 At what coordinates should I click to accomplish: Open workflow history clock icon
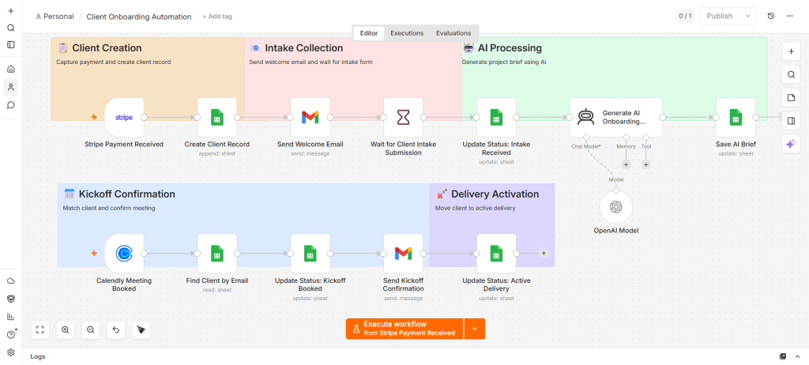[x=771, y=16]
